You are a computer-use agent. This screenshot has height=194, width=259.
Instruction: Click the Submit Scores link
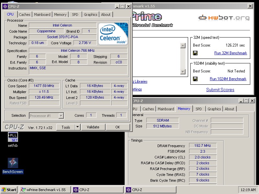tap(220, 90)
